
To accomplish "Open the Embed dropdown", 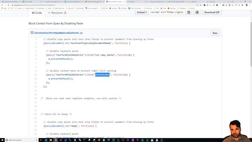I will tap(142, 12).
